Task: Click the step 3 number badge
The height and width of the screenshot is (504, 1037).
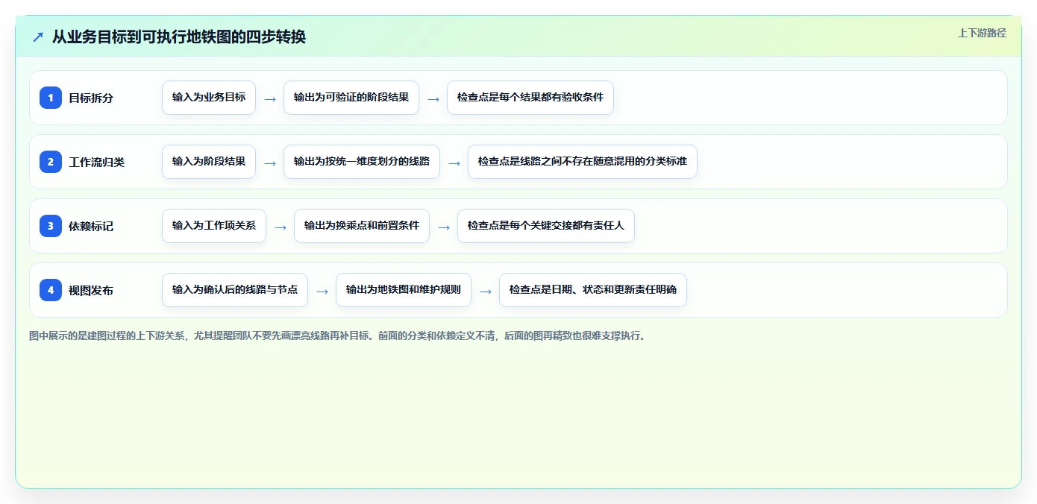Action: pyautogui.click(x=51, y=226)
